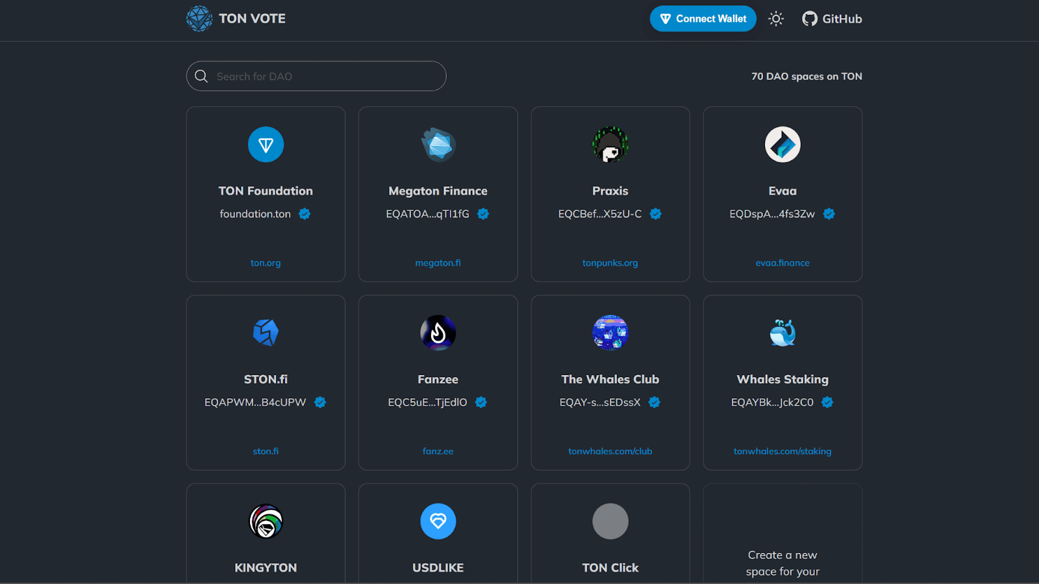Follow the megaton.fi link
Image resolution: width=1039 pixels, height=584 pixels.
click(x=438, y=263)
